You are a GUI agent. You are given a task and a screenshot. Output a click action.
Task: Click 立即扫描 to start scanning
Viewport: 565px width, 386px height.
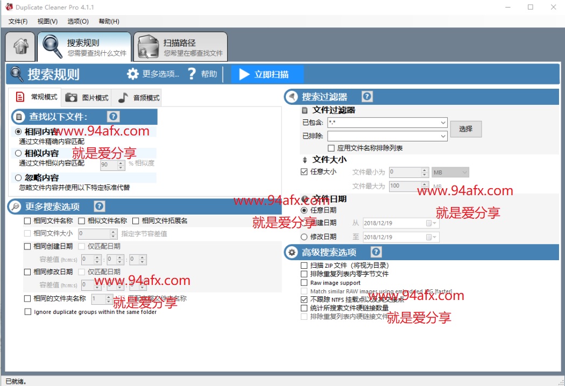267,75
